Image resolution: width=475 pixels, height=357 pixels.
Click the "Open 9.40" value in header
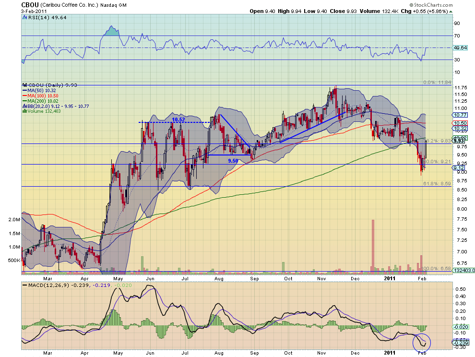262,11
